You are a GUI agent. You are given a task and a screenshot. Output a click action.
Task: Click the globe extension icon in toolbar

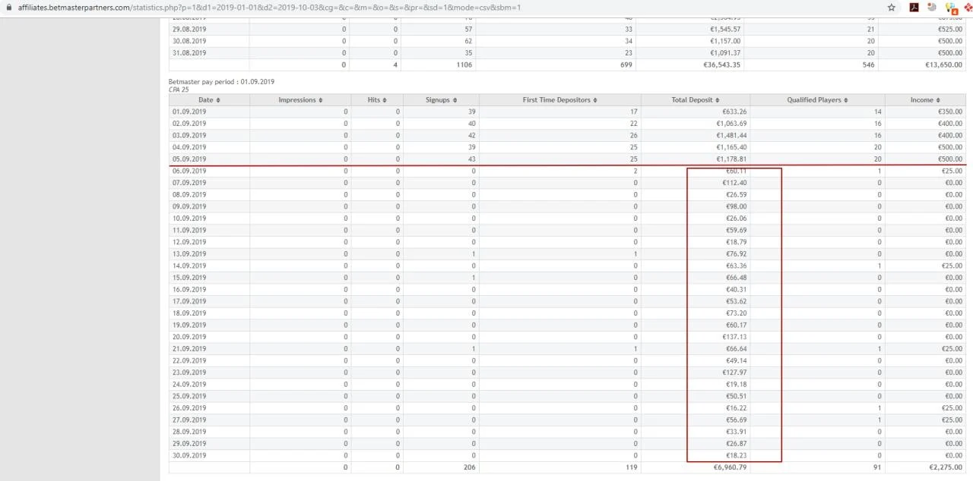coord(932,8)
